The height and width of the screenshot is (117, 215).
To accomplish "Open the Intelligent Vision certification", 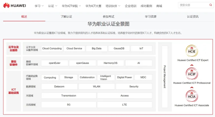I will point(106,77).
